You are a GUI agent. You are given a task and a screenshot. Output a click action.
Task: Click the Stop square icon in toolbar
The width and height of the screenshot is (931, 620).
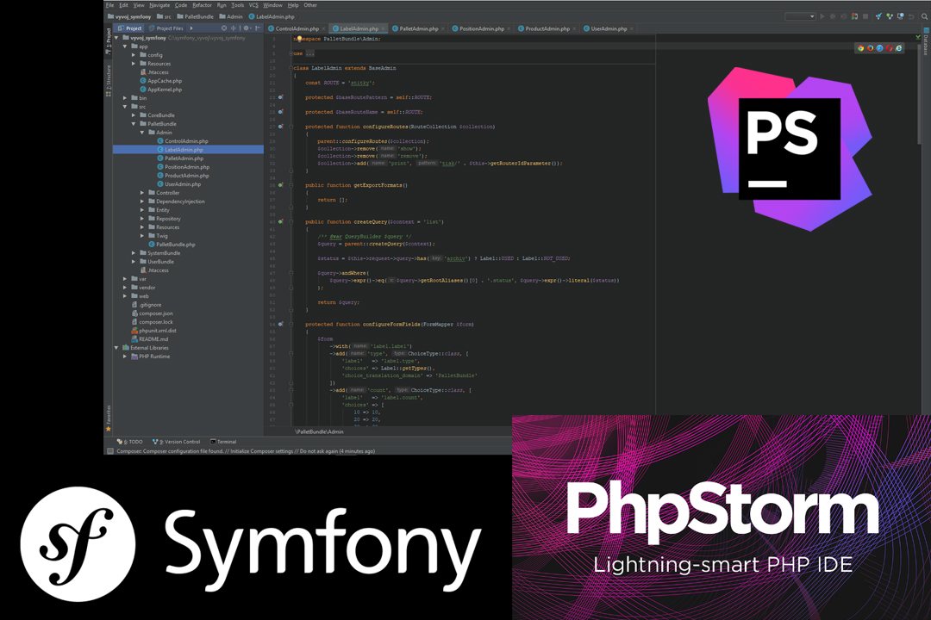(x=865, y=16)
